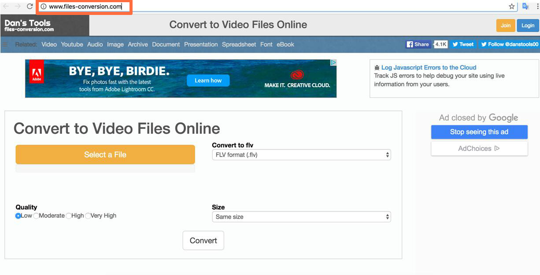Open Archive in Related menu

[138, 44]
